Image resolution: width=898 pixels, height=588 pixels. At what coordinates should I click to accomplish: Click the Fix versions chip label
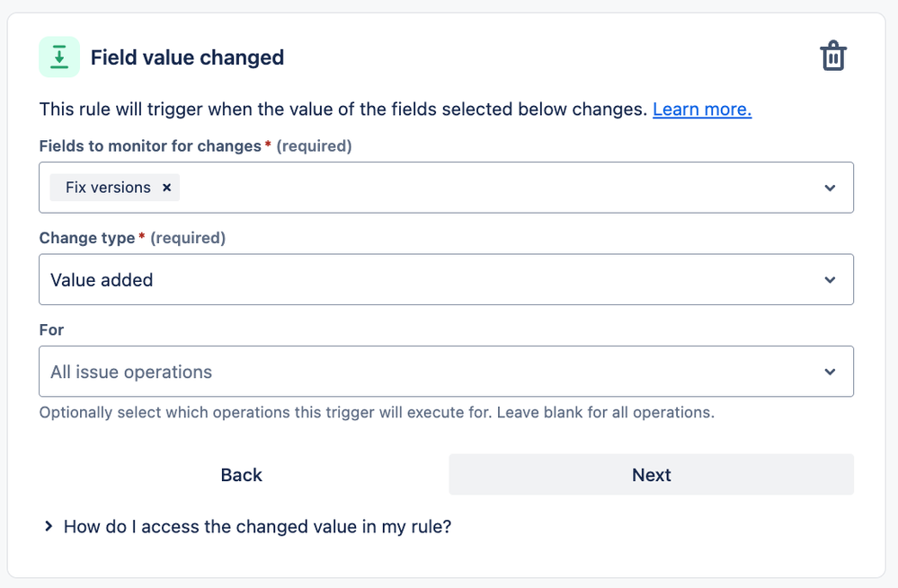click(x=108, y=188)
